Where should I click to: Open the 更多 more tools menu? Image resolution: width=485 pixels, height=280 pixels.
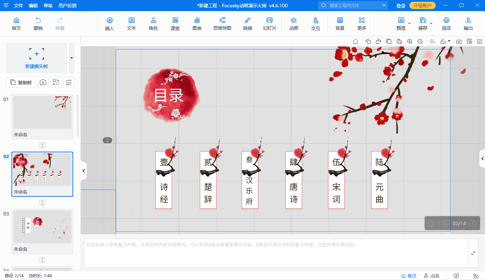pyautogui.click(x=362, y=24)
